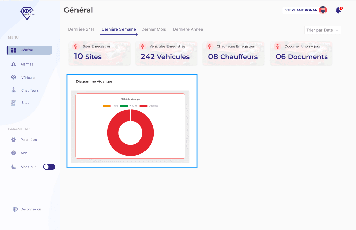The height and width of the screenshot is (230, 356).
Task: Click the STEPHANE KONAN profile avatar
Action: (323, 10)
